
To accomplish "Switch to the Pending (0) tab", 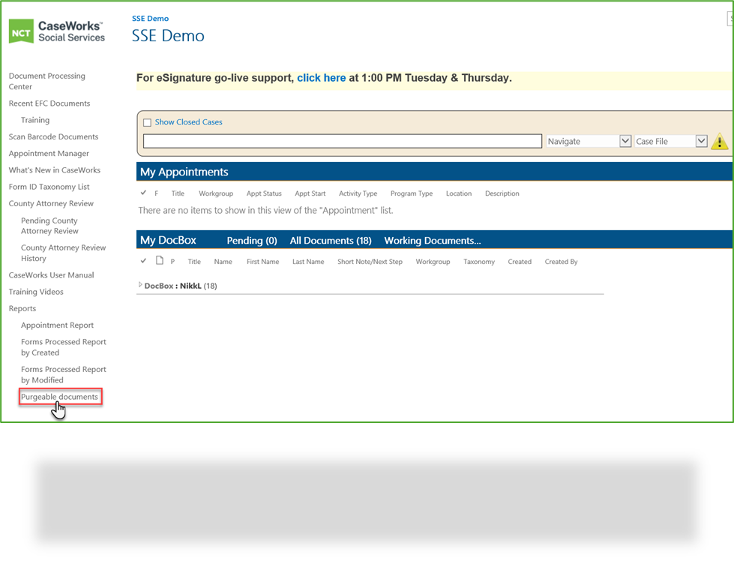I will [x=252, y=240].
